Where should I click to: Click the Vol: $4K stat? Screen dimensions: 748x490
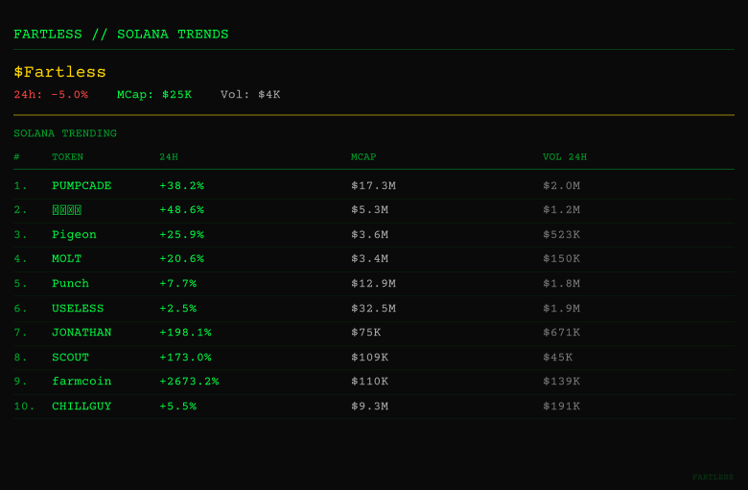pyautogui.click(x=250, y=95)
